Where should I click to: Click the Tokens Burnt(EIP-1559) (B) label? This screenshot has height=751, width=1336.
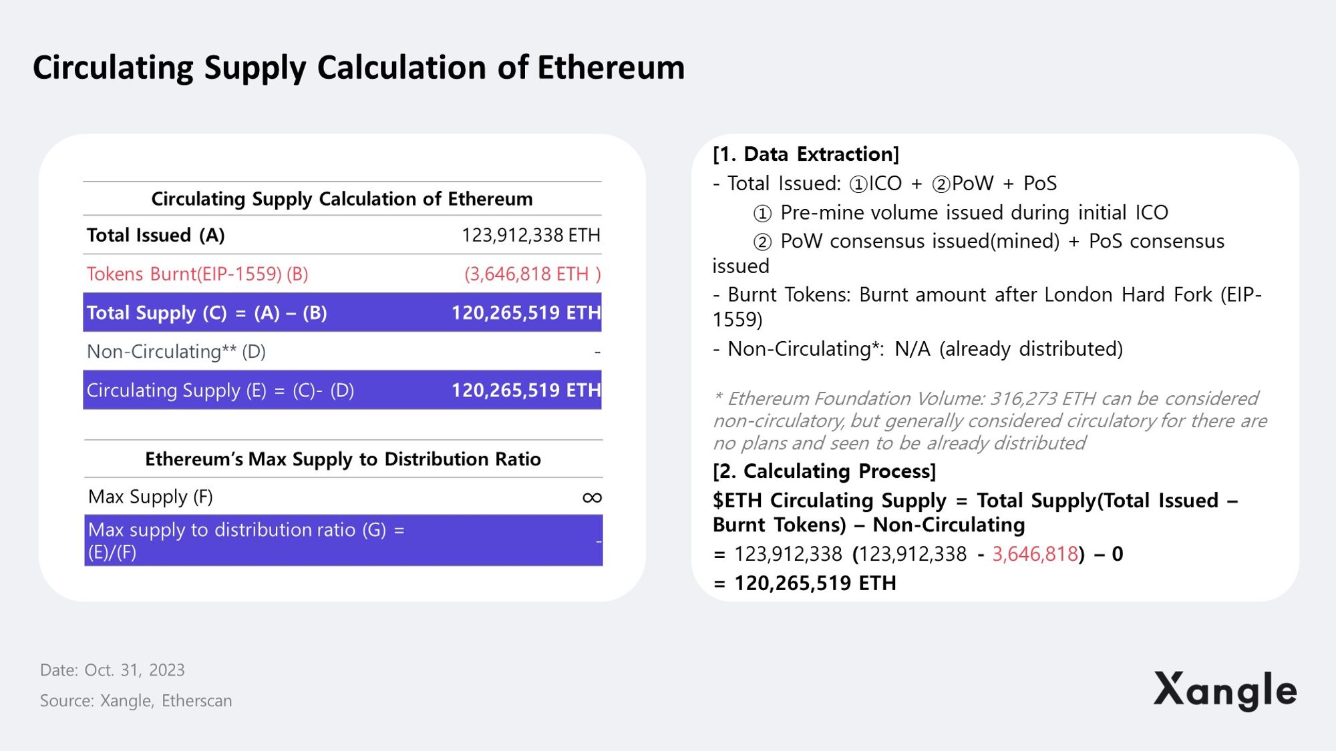tap(197, 274)
